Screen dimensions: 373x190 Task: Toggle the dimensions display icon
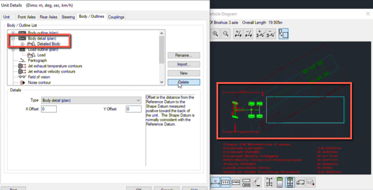(215, 182)
